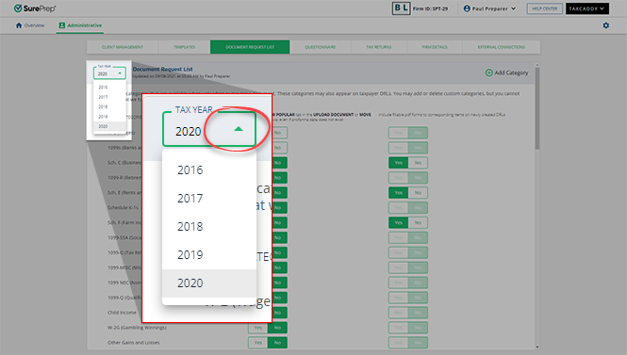Click the user avatar icon beside Paul Preparer
The width and height of the screenshot is (627, 355).
point(467,8)
